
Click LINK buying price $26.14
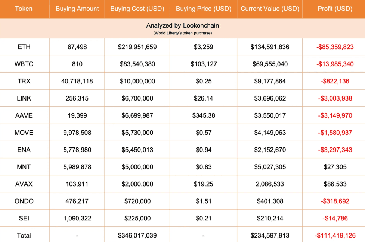point(204,98)
